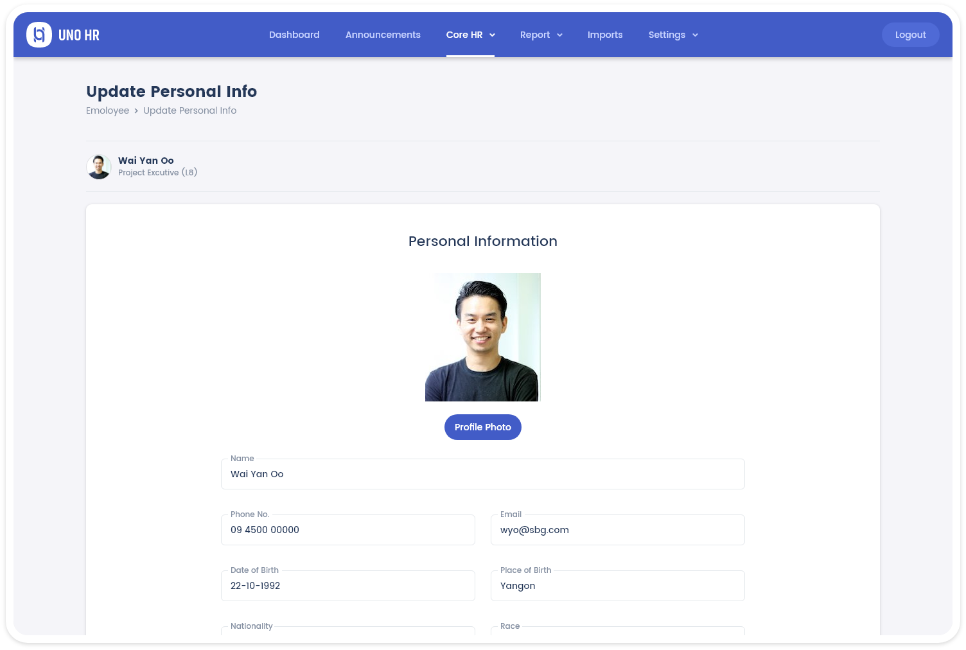Expand the Core HR dropdown menu
This screenshot has height=650, width=966.
pyautogui.click(x=470, y=35)
